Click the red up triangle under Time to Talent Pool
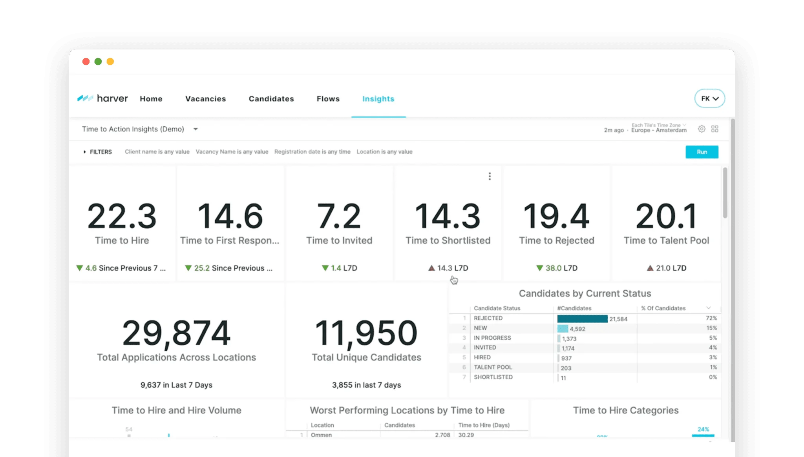Image resolution: width=804 pixels, height=457 pixels. (650, 268)
